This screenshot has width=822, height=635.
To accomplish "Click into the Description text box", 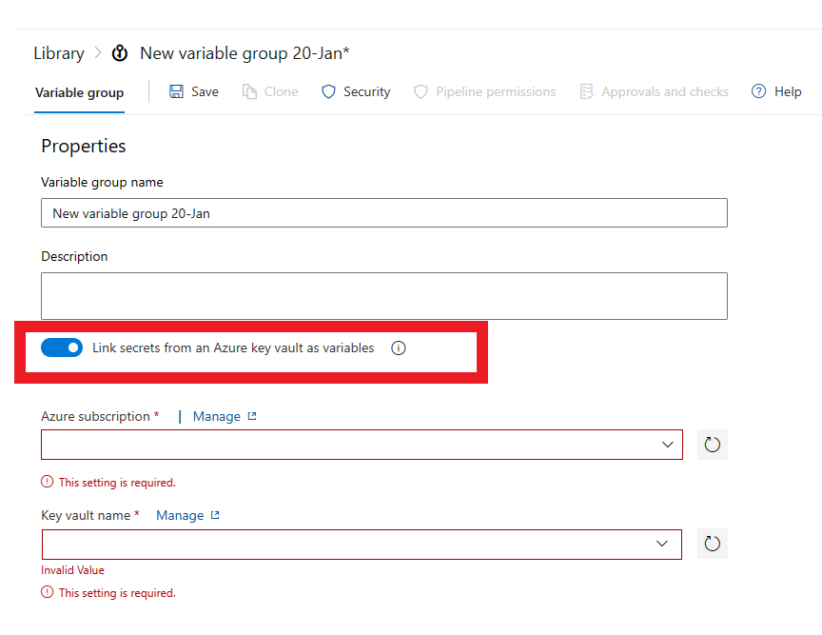I will click(x=384, y=296).
